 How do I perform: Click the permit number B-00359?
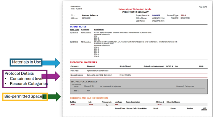[156, 15]
